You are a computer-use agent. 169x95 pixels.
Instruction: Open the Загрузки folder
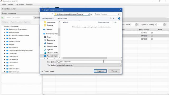pyautogui.click(x=49, y=43)
